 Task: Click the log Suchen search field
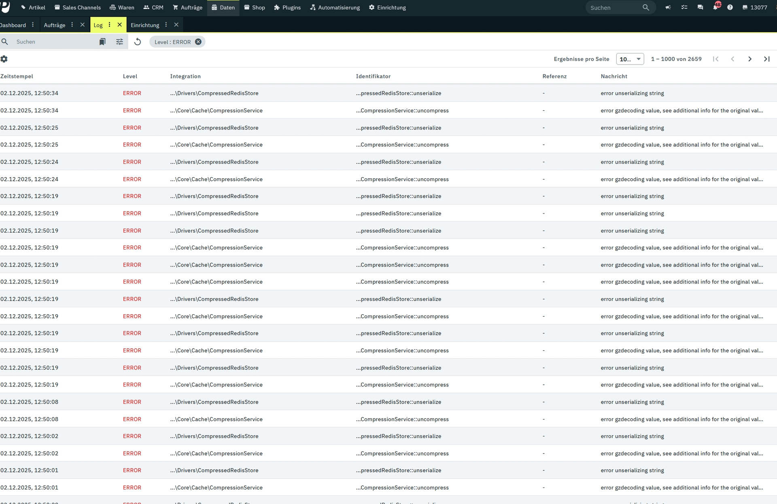point(53,42)
